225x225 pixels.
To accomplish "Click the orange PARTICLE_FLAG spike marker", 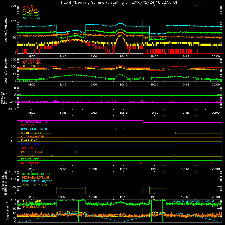I will coord(77,152).
